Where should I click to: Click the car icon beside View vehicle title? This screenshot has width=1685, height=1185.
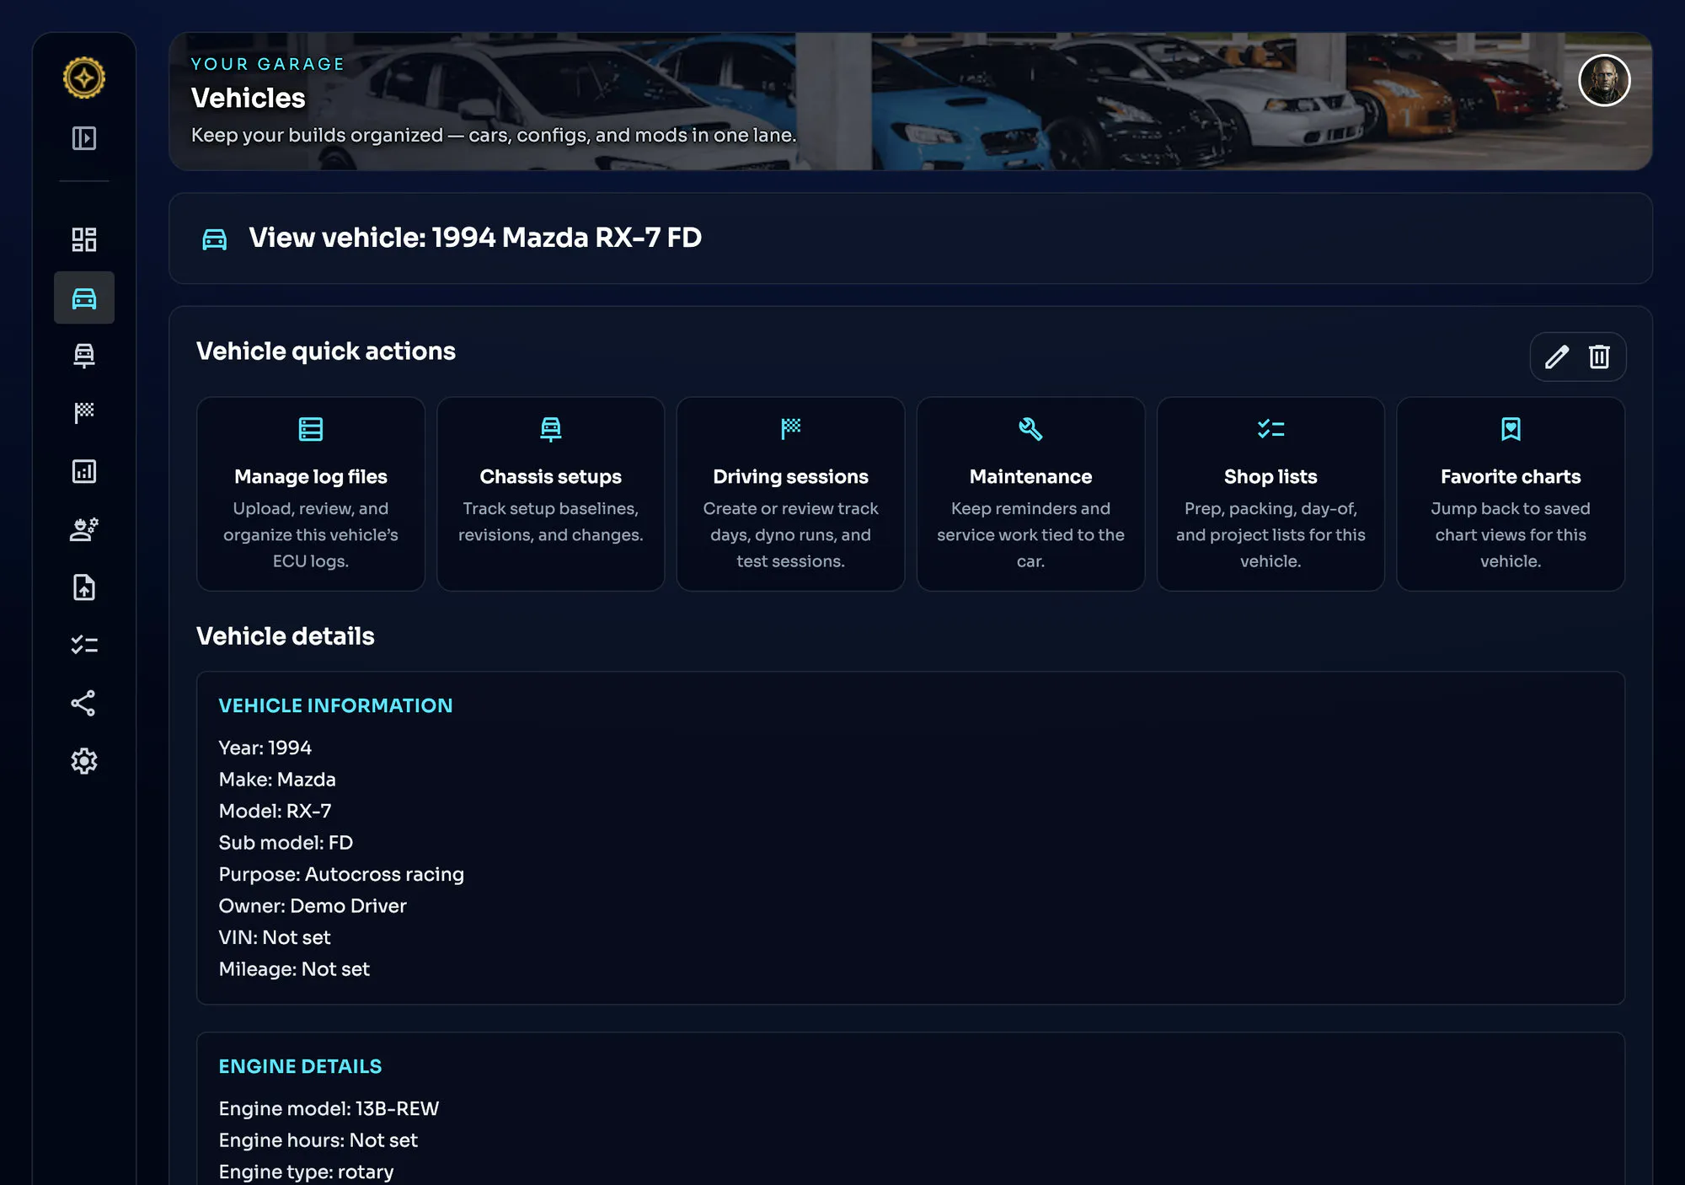(215, 239)
